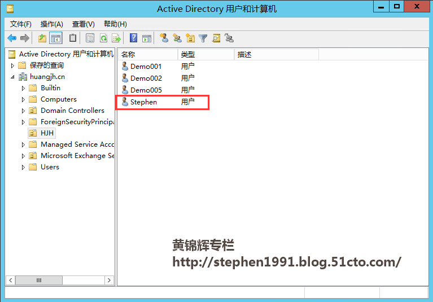Image resolution: width=433 pixels, height=302 pixels.
Task: Click the Demo002 user icon
Action: (125, 78)
